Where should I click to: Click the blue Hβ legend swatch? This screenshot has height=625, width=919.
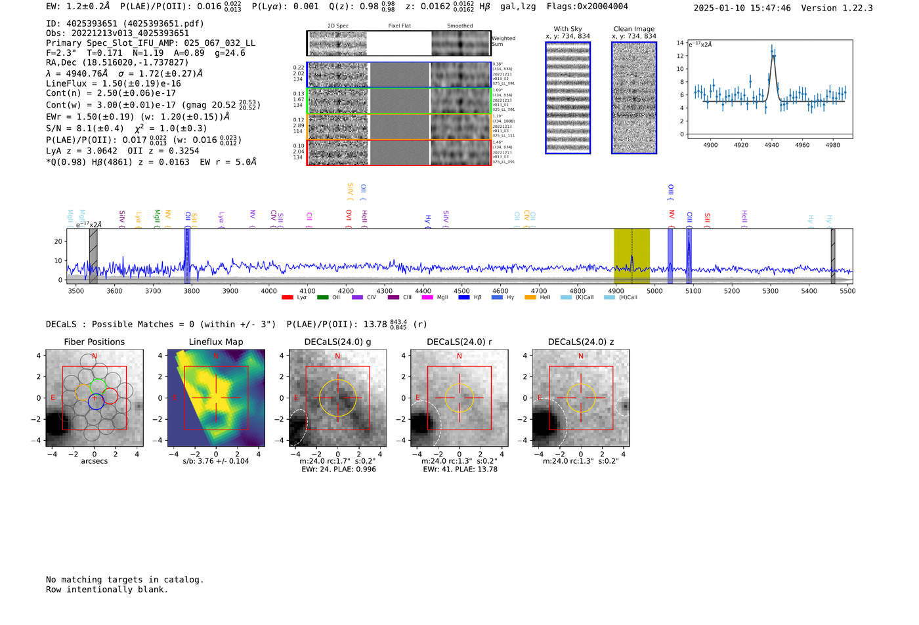click(463, 298)
